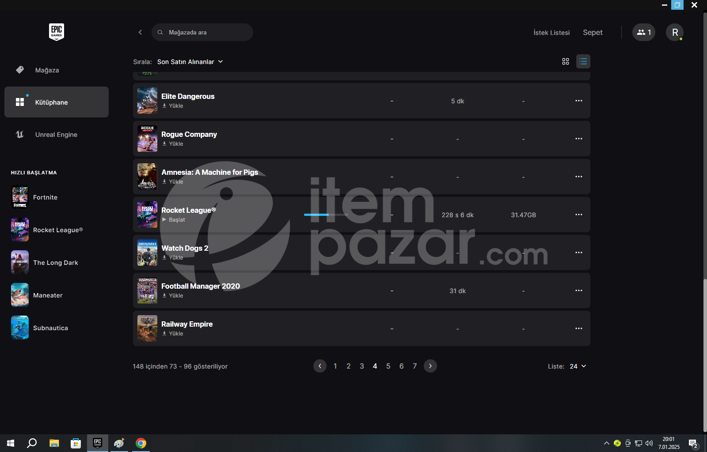Launch Rocket League with Başlat
The width and height of the screenshot is (707, 452).
[173, 220]
